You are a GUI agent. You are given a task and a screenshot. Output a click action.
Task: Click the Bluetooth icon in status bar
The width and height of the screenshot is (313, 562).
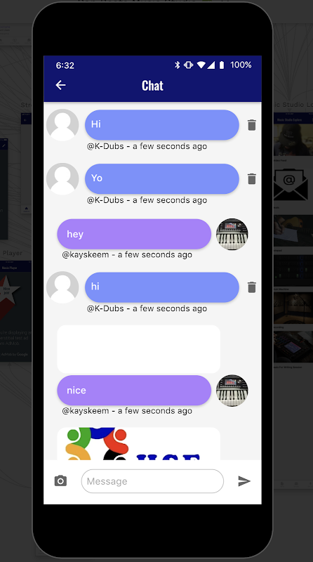click(177, 65)
